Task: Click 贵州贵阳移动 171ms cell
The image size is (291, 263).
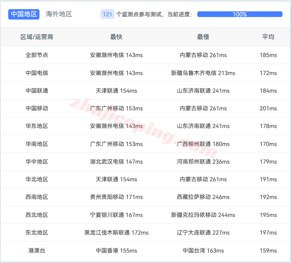Action: (116, 197)
